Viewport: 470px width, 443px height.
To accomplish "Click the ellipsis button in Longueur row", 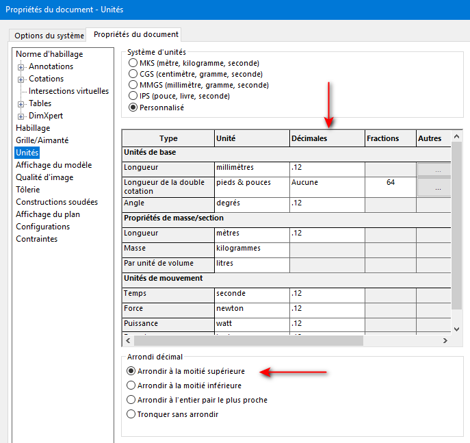I will tap(436, 168).
